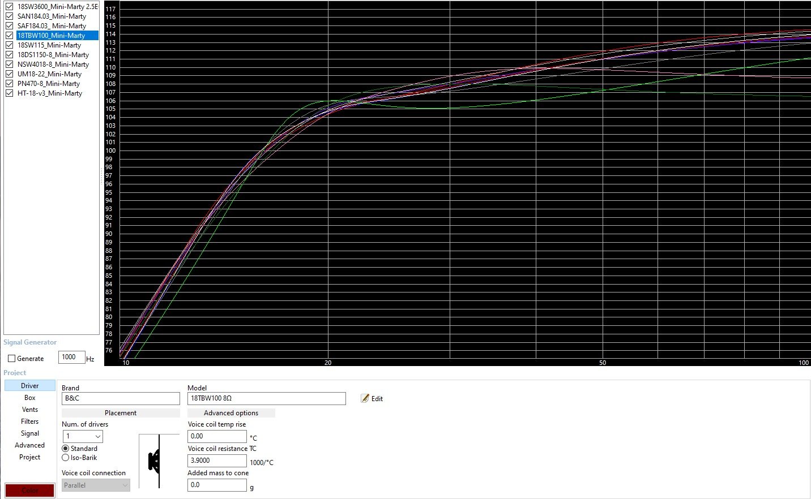This screenshot has height=499, width=811.
Task: Click the dark red Color swatch button
Action: pyautogui.click(x=30, y=490)
